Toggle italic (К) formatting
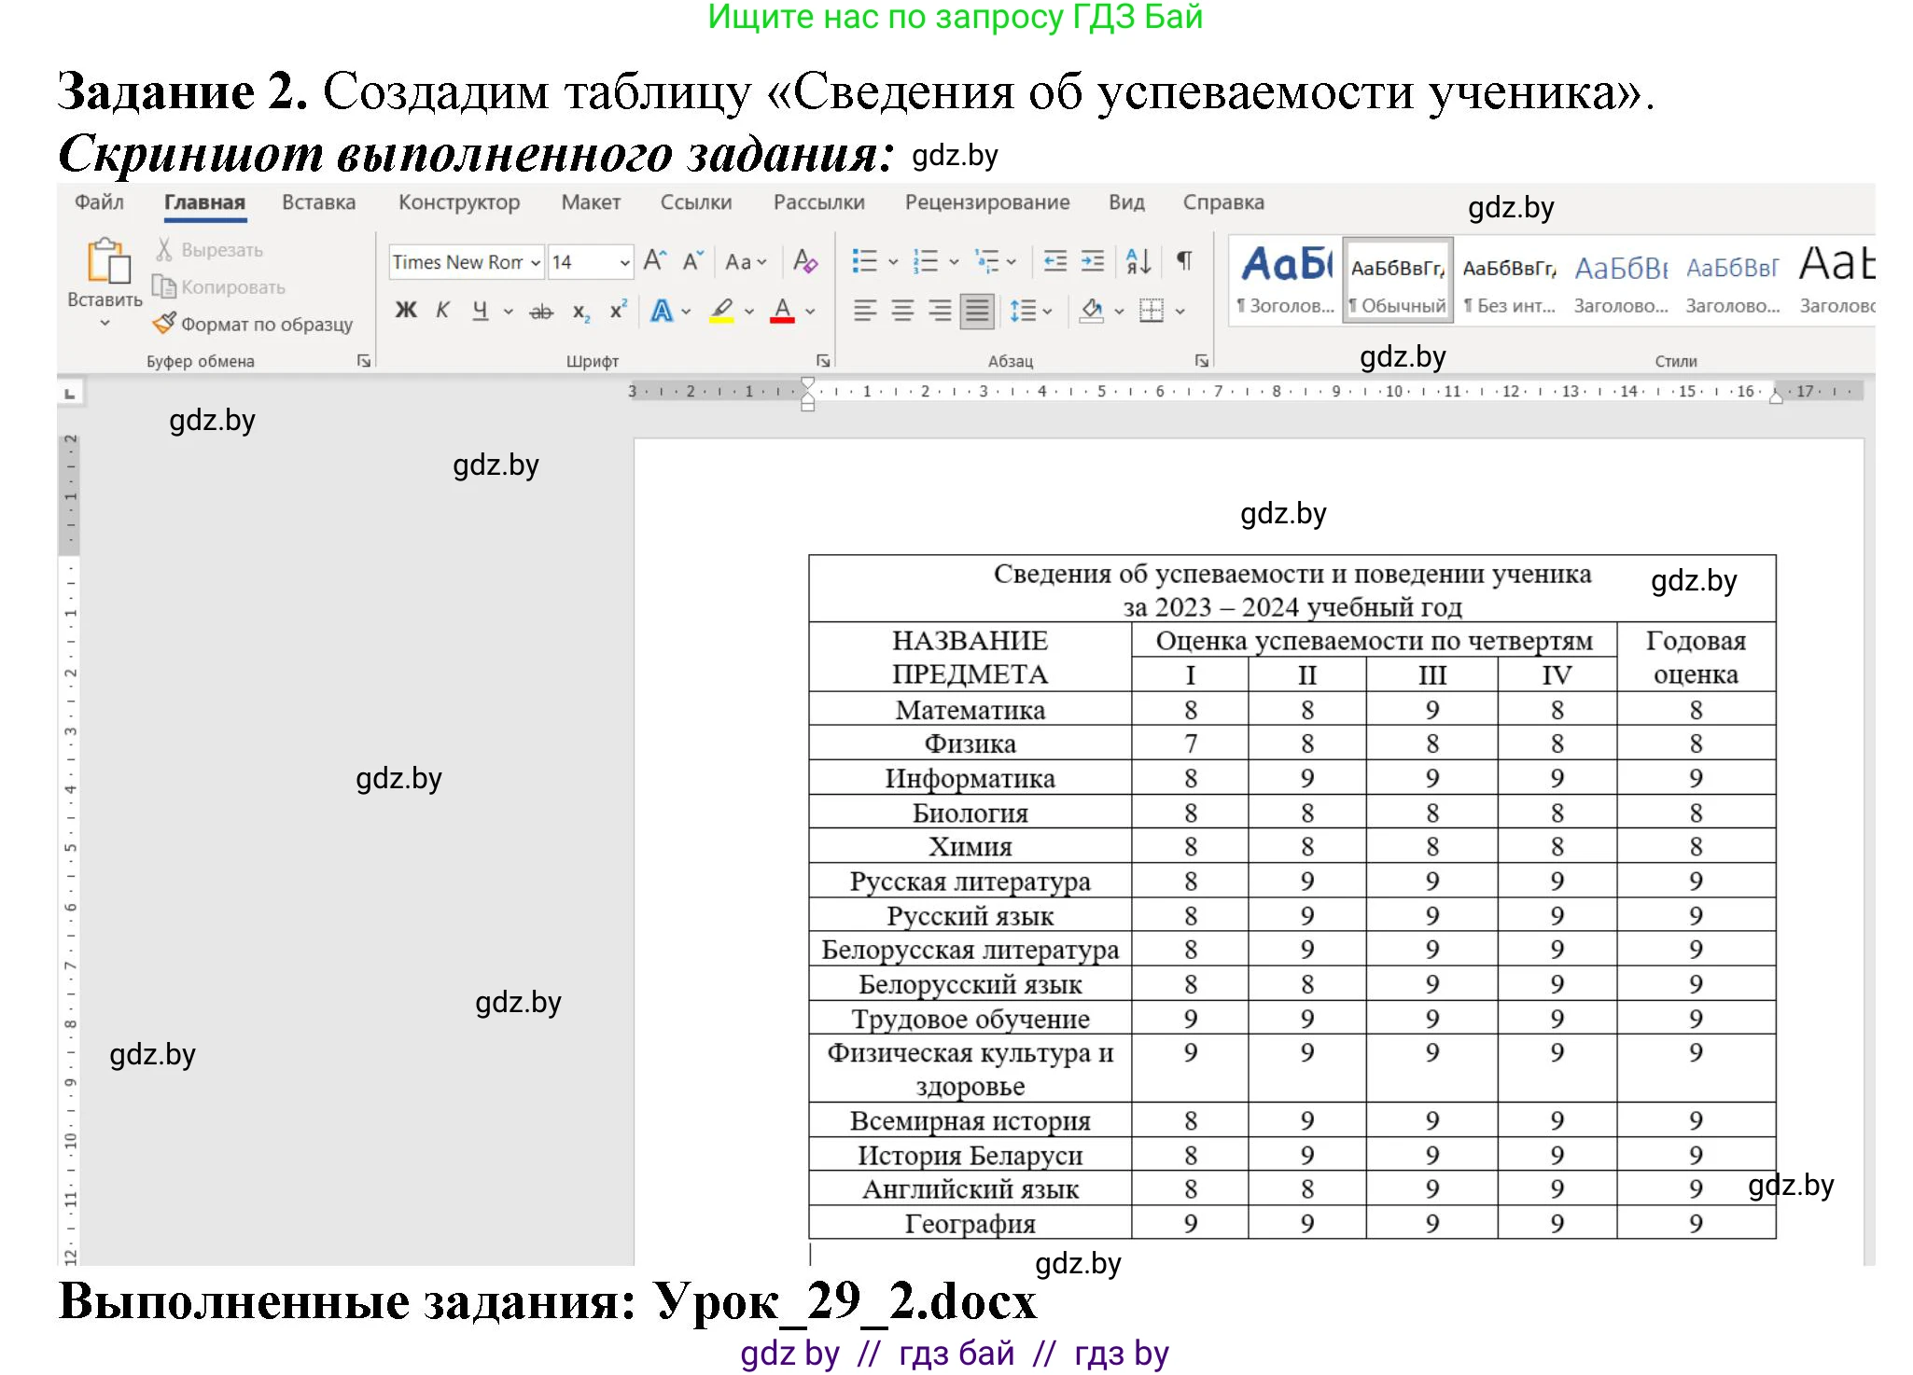Image resolution: width=1913 pixels, height=1375 pixels. click(x=443, y=310)
